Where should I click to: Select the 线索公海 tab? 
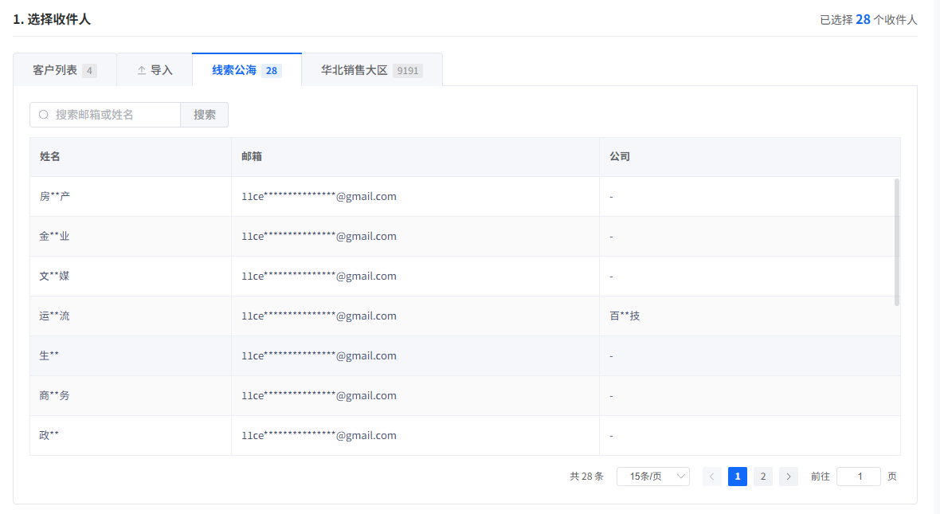(x=246, y=70)
